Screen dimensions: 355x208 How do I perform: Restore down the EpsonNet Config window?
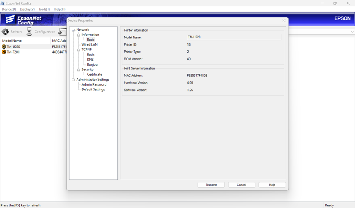(x=335, y=3)
